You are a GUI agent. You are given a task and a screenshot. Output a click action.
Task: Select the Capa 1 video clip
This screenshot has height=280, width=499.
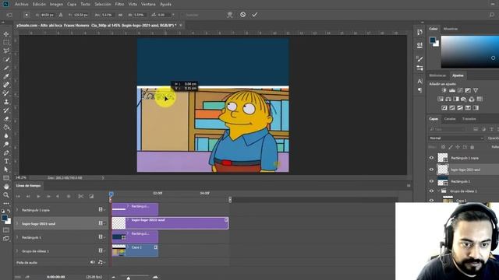[x=135, y=250]
